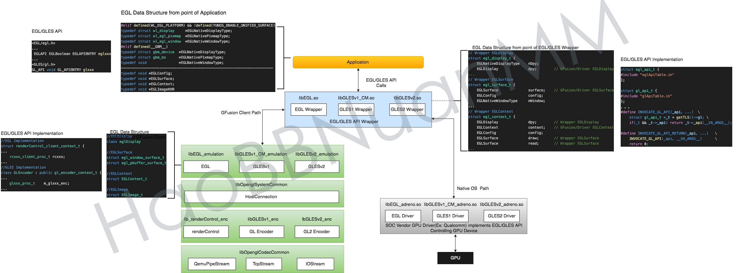
Task: Click the EGL Wrapper box inside libEGL.so
Action: 308,109
